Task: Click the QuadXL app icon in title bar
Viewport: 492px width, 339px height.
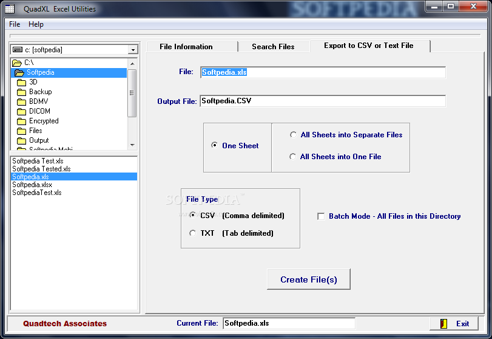Action: pyautogui.click(x=10, y=9)
